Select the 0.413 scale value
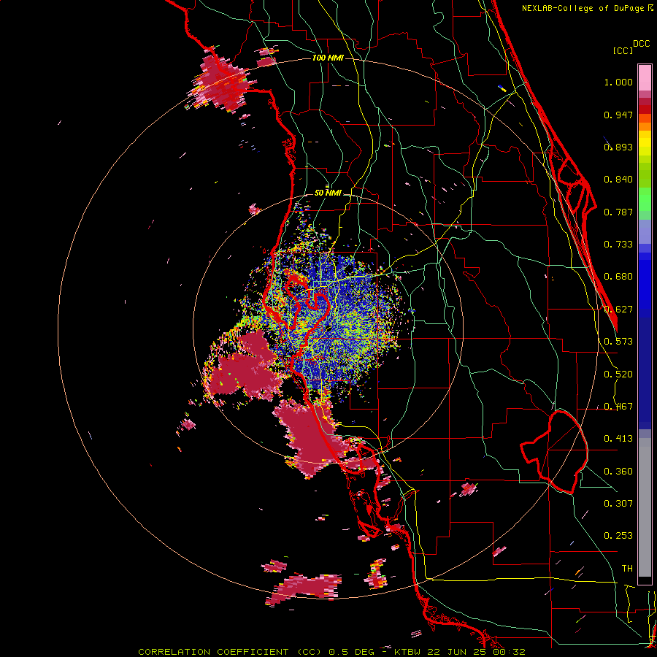This screenshot has width=657, height=657. tap(618, 439)
